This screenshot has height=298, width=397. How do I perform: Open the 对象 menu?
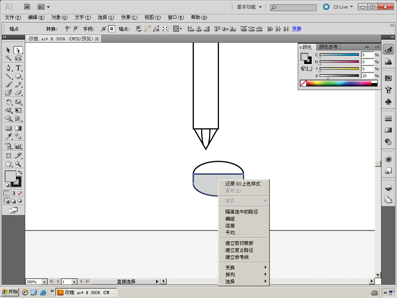coord(59,17)
